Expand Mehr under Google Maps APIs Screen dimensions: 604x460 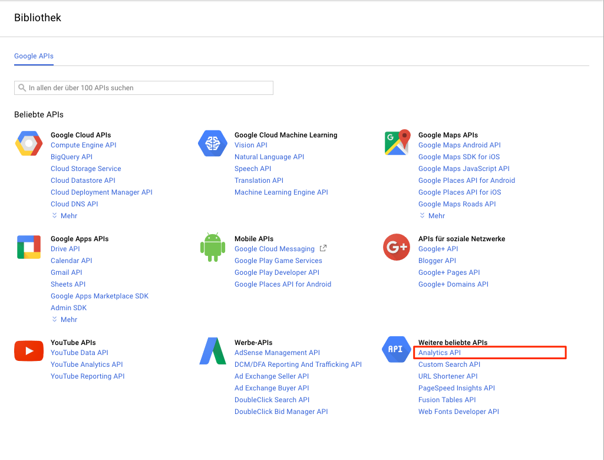pyautogui.click(x=432, y=215)
